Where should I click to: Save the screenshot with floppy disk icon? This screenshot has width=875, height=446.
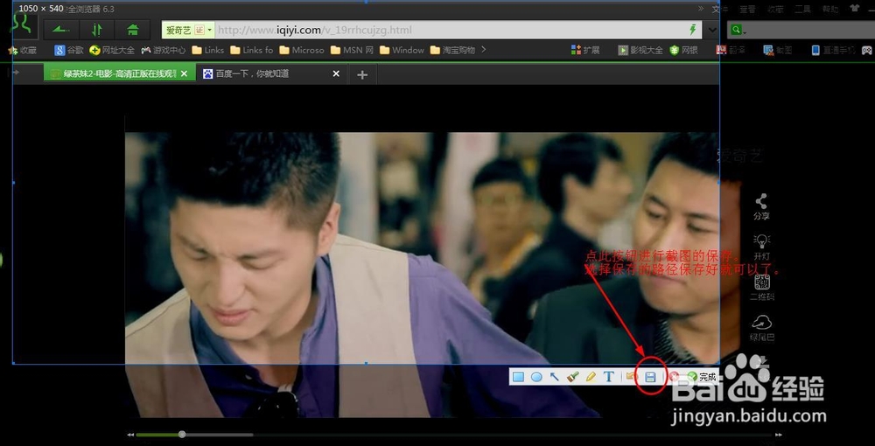pyautogui.click(x=650, y=378)
